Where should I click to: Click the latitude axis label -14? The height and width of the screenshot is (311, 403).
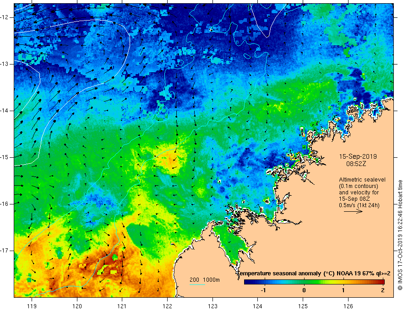tap(5, 111)
